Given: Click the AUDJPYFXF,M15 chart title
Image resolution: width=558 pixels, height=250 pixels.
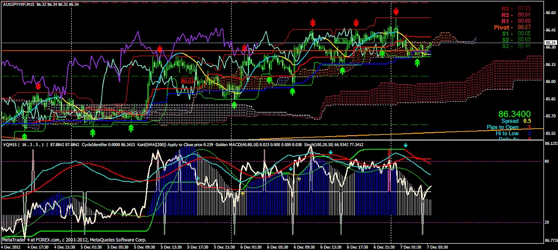Looking at the screenshot, I should point(20,4).
